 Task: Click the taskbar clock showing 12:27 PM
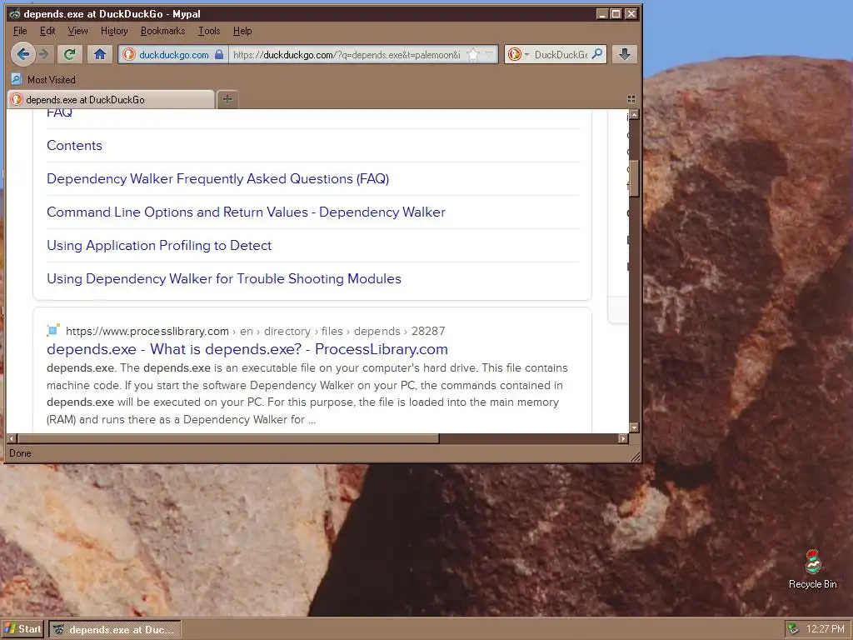(826, 629)
